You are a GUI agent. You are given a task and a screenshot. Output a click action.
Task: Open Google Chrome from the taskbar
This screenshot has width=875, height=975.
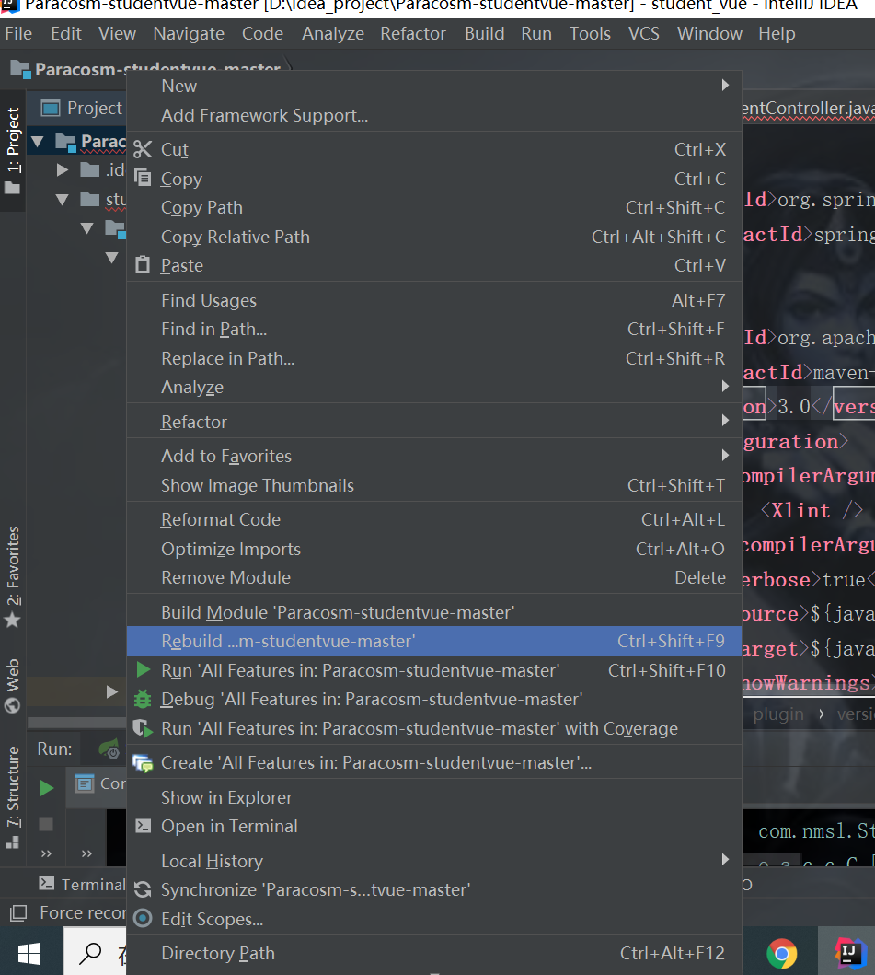[782, 954]
